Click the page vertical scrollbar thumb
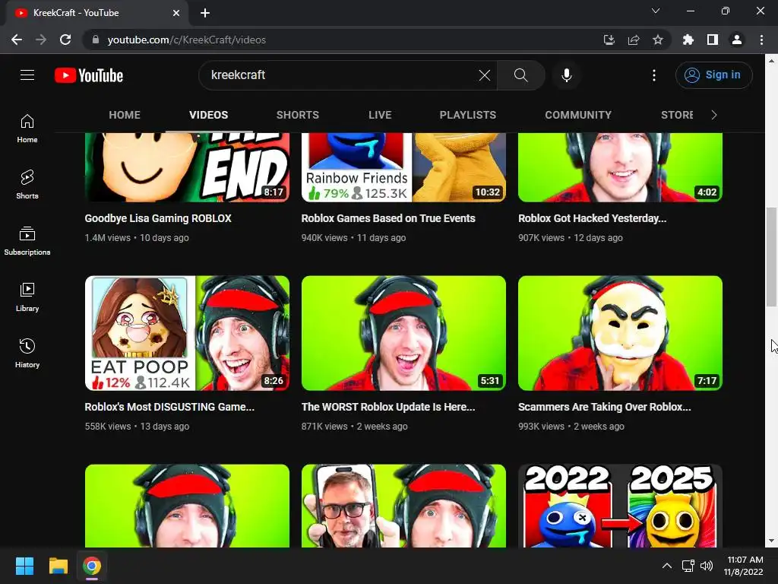The height and width of the screenshot is (584, 778). pyautogui.click(x=771, y=257)
